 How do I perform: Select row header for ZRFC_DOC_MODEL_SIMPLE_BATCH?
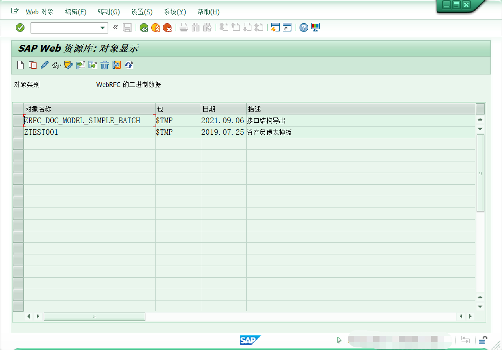(18, 121)
